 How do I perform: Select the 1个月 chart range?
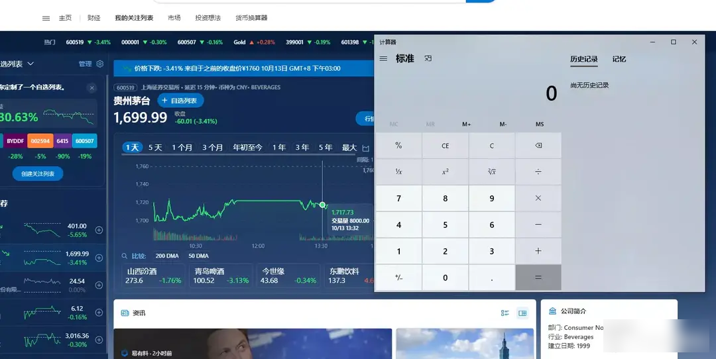pos(182,147)
